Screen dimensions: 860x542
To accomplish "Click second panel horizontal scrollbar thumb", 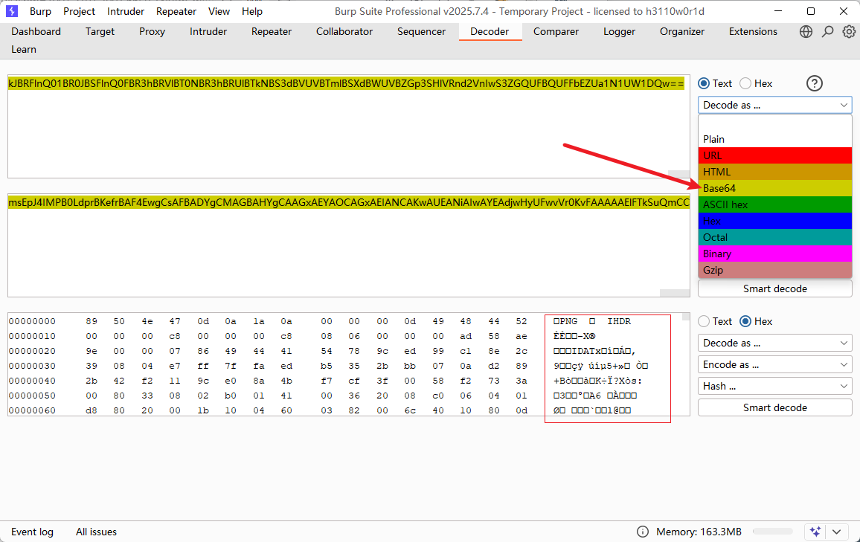I will pos(675,293).
